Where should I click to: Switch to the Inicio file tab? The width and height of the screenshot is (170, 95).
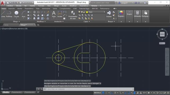coord(6,25)
